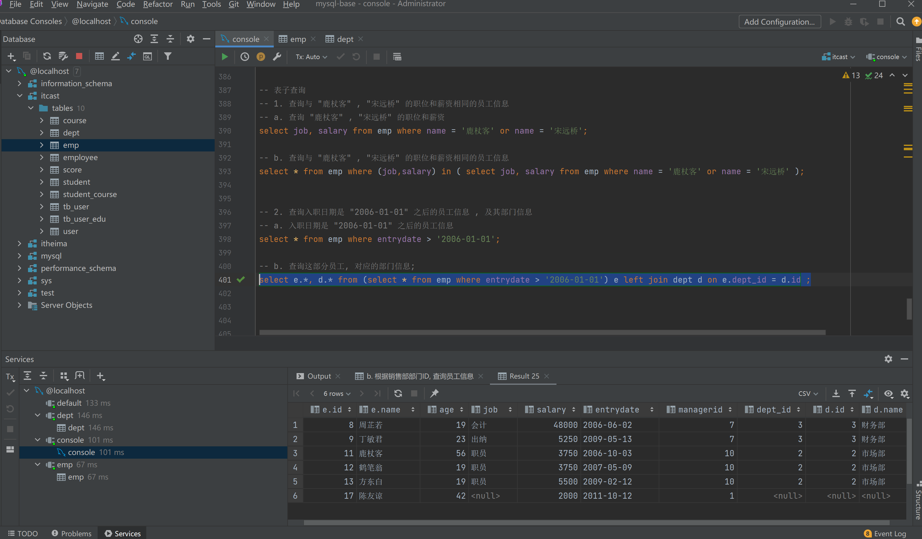Filter database objects funnel icon
The height and width of the screenshot is (539, 922).
(x=168, y=56)
